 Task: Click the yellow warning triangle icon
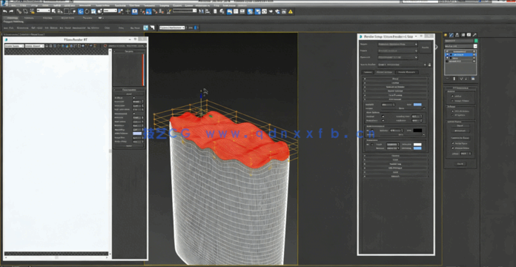tap(291, 11)
